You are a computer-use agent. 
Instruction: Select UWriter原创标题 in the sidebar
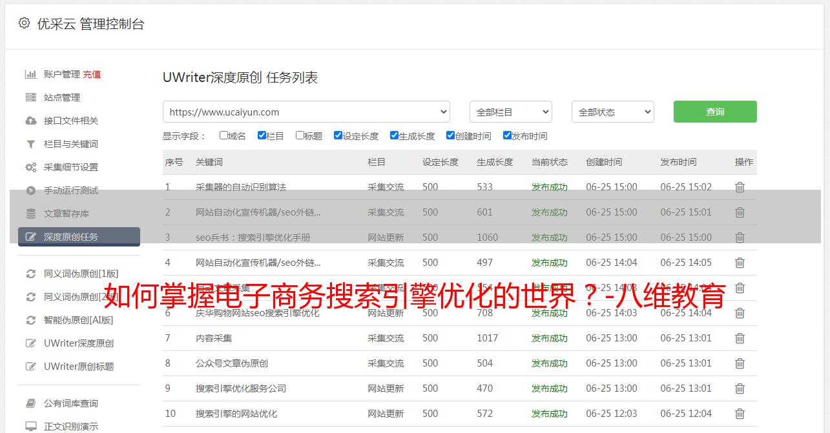(x=79, y=367)
